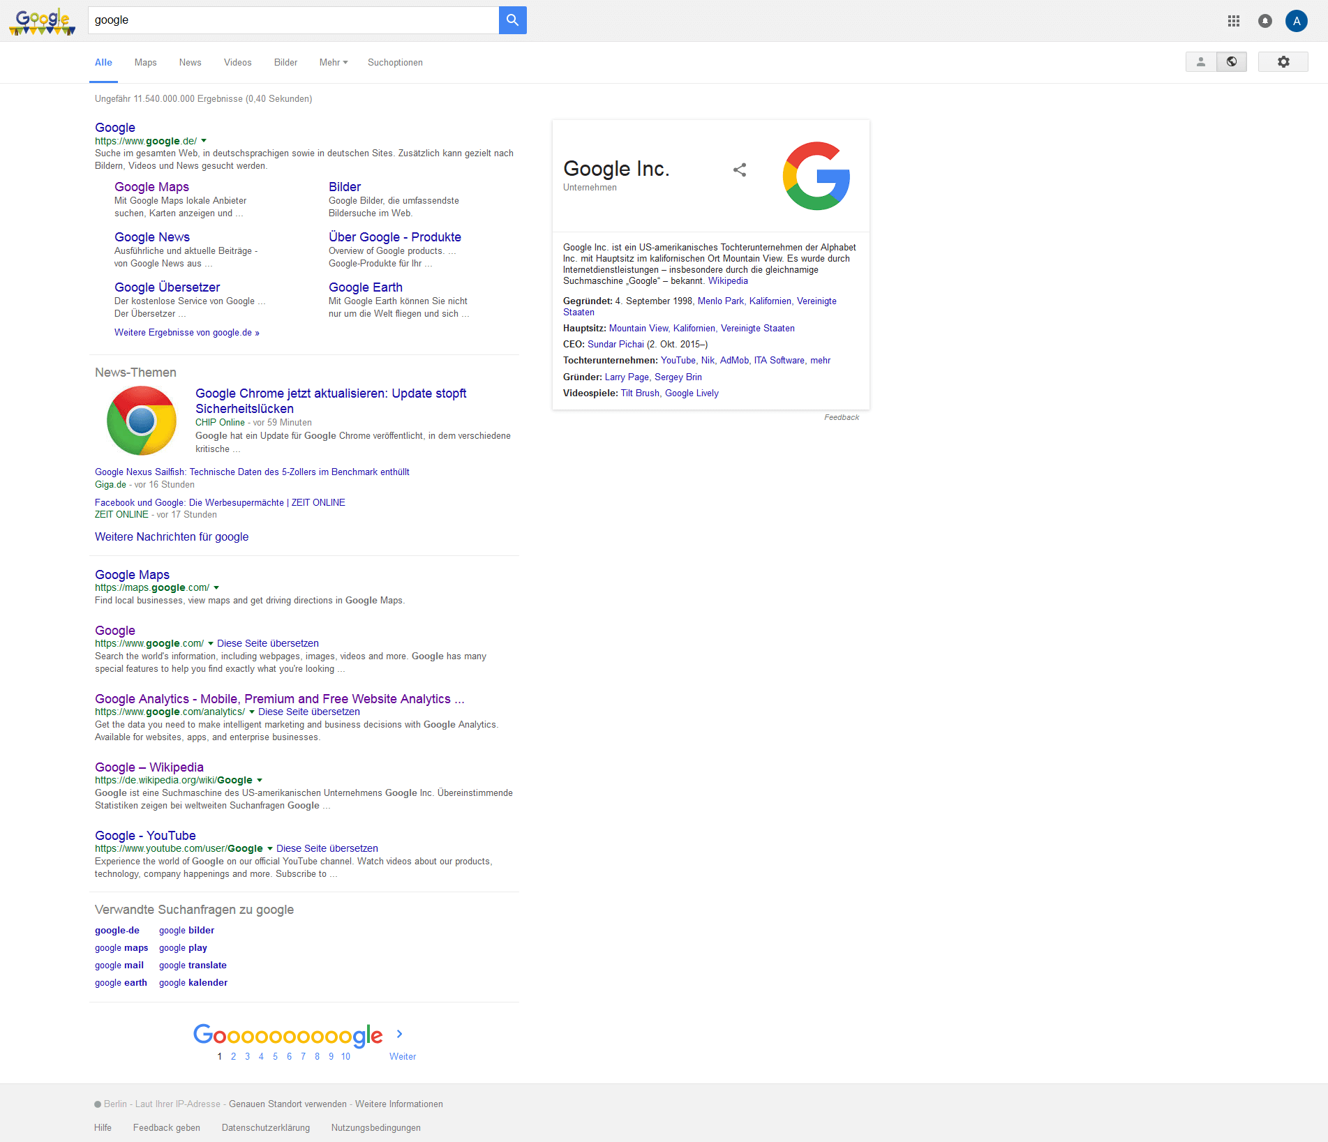Image resolution: width=1328 pixels, height=1142 pixels.
Task: Share the Google Inc. knowledge panel
Action: pyautogui.click(x=740, y=170)
